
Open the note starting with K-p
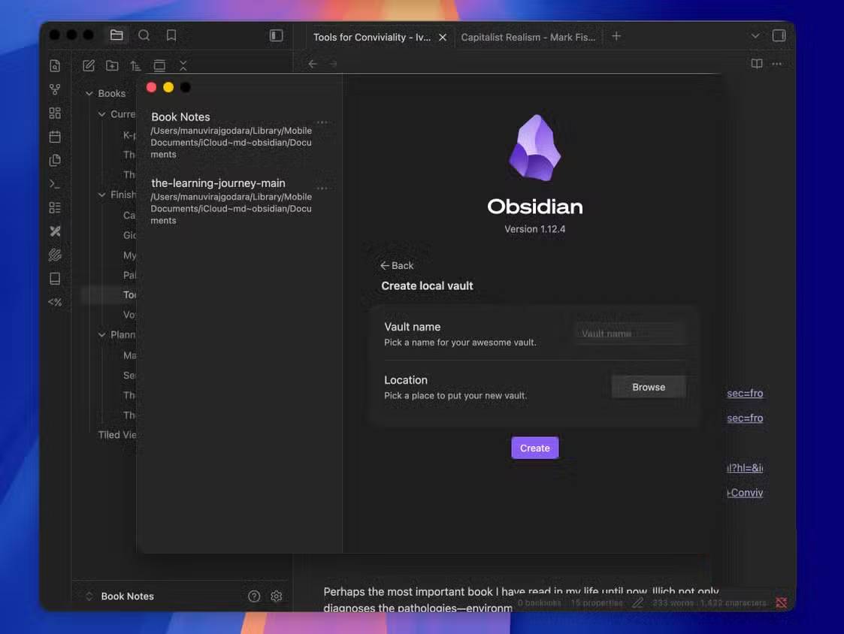coord(129,135)
